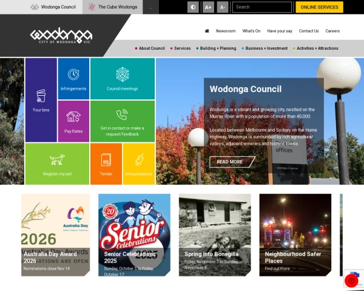Open the Tender document tile
This screenshot has height=291, width=364.
(106, 164)
